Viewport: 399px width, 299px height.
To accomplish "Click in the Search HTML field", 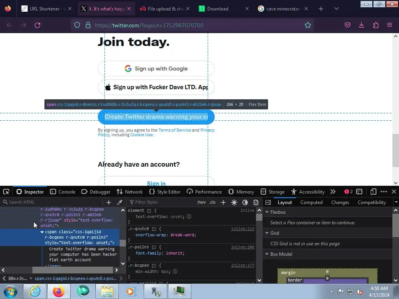I will tap(52, 202).
